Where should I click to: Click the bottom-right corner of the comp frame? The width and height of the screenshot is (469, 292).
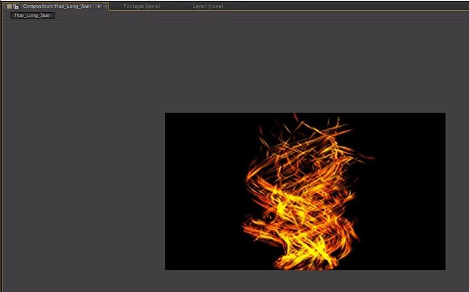445,270
